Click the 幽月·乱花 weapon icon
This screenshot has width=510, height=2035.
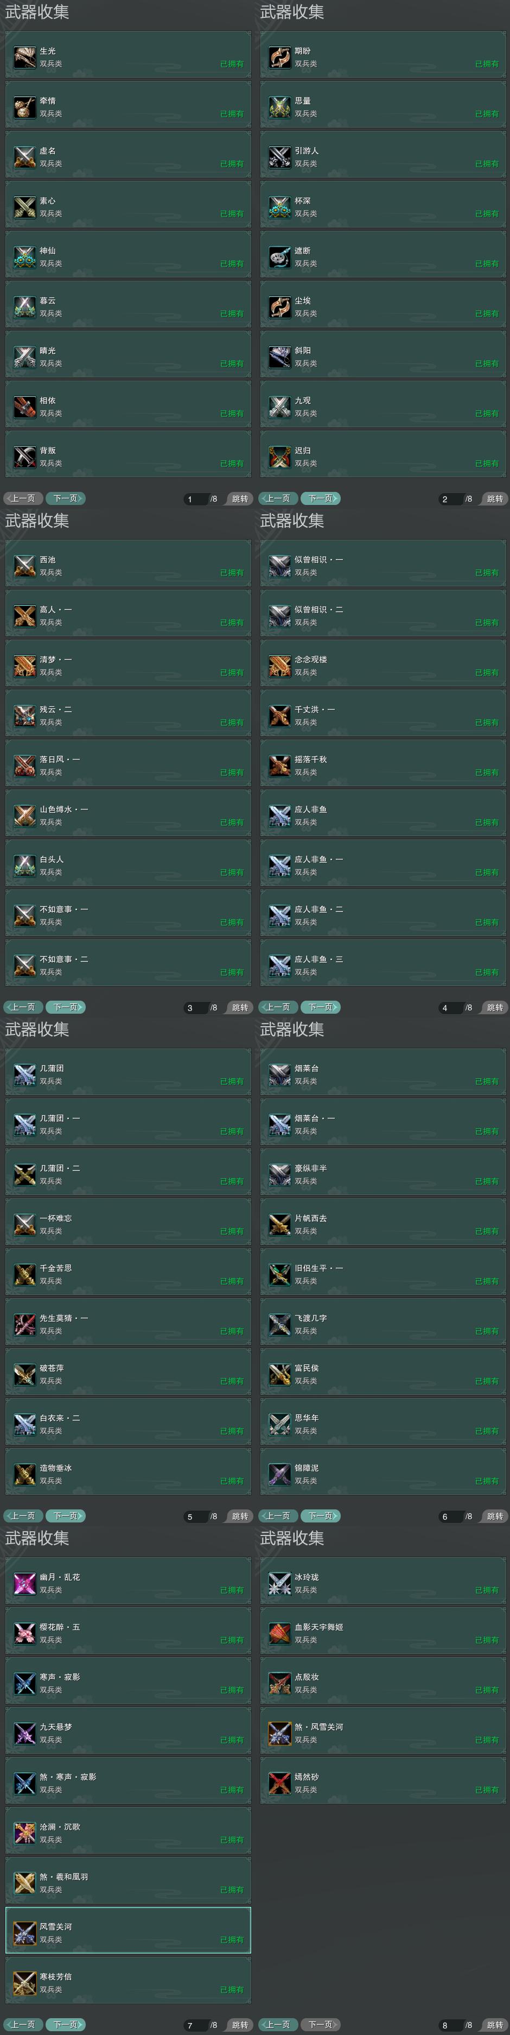pos(24,1583)
